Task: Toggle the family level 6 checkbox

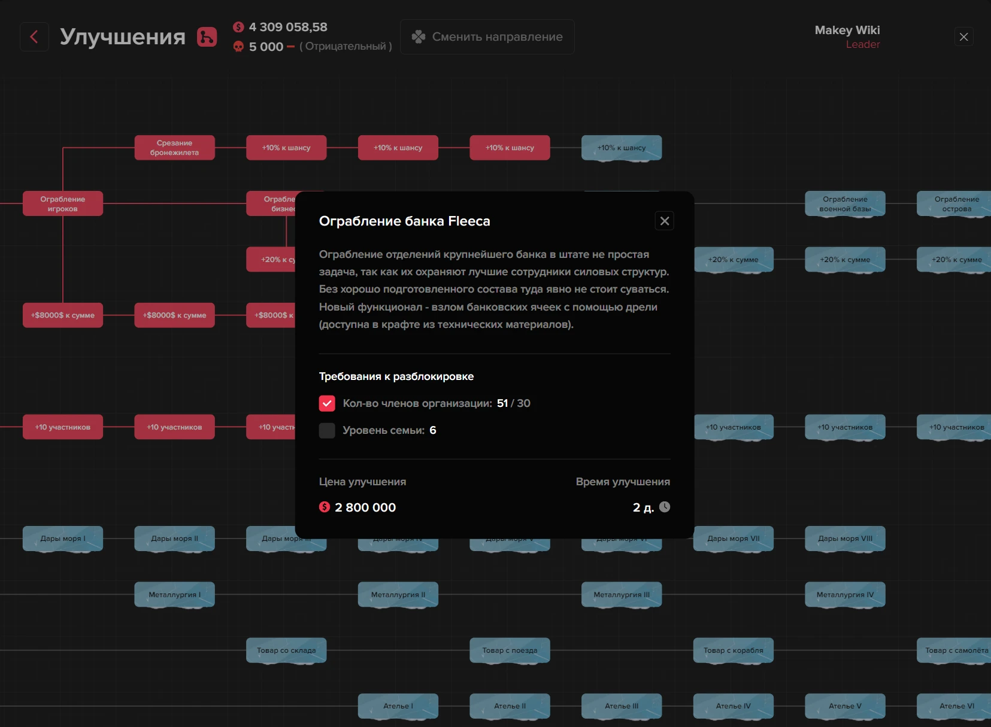Action: pyautogui.click(x=327, y=430)
